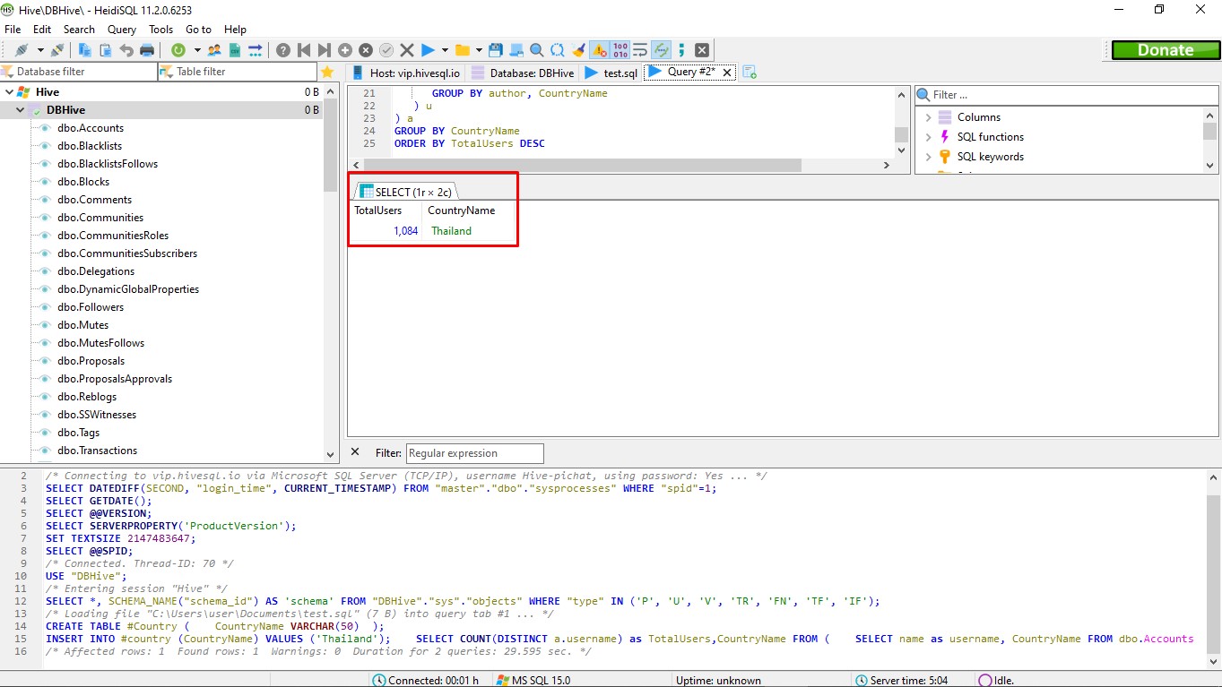Click the Regular expression filter field
The image size is (1222, 687).
tap(474, 453)
